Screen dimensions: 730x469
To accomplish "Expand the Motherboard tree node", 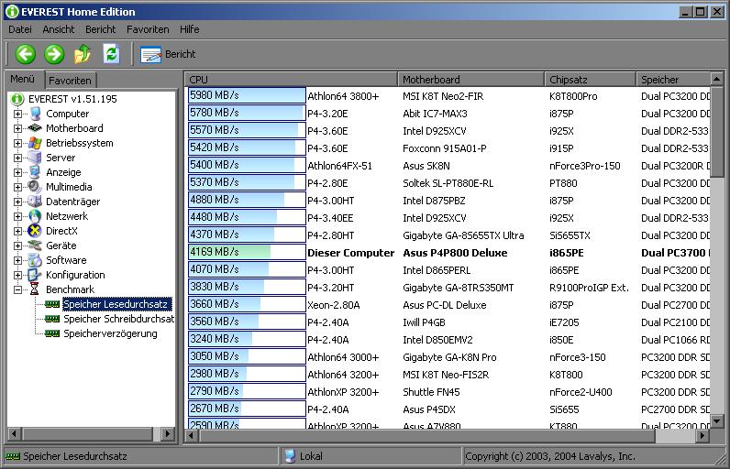I will (x=17, y=128).
